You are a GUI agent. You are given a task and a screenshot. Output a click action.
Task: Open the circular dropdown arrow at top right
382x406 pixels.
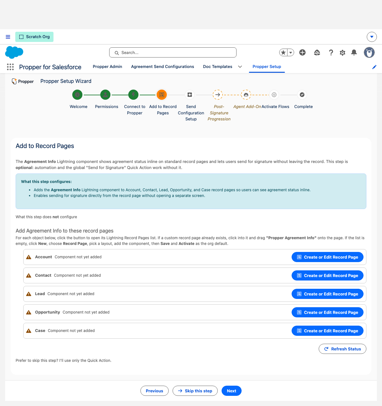[x=372, y=37]
